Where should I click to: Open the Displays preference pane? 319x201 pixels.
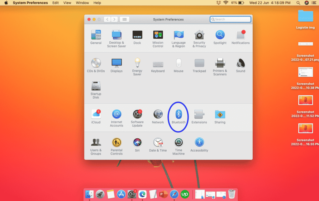[117, 65]
